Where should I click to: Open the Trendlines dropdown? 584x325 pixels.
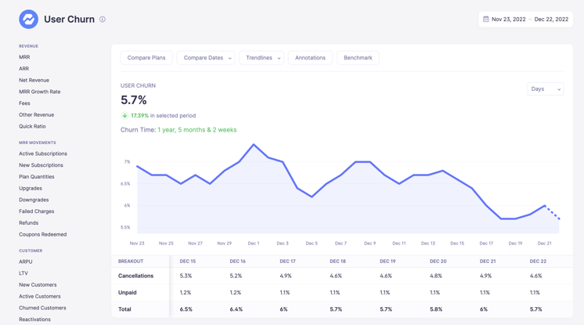[261, 58]
